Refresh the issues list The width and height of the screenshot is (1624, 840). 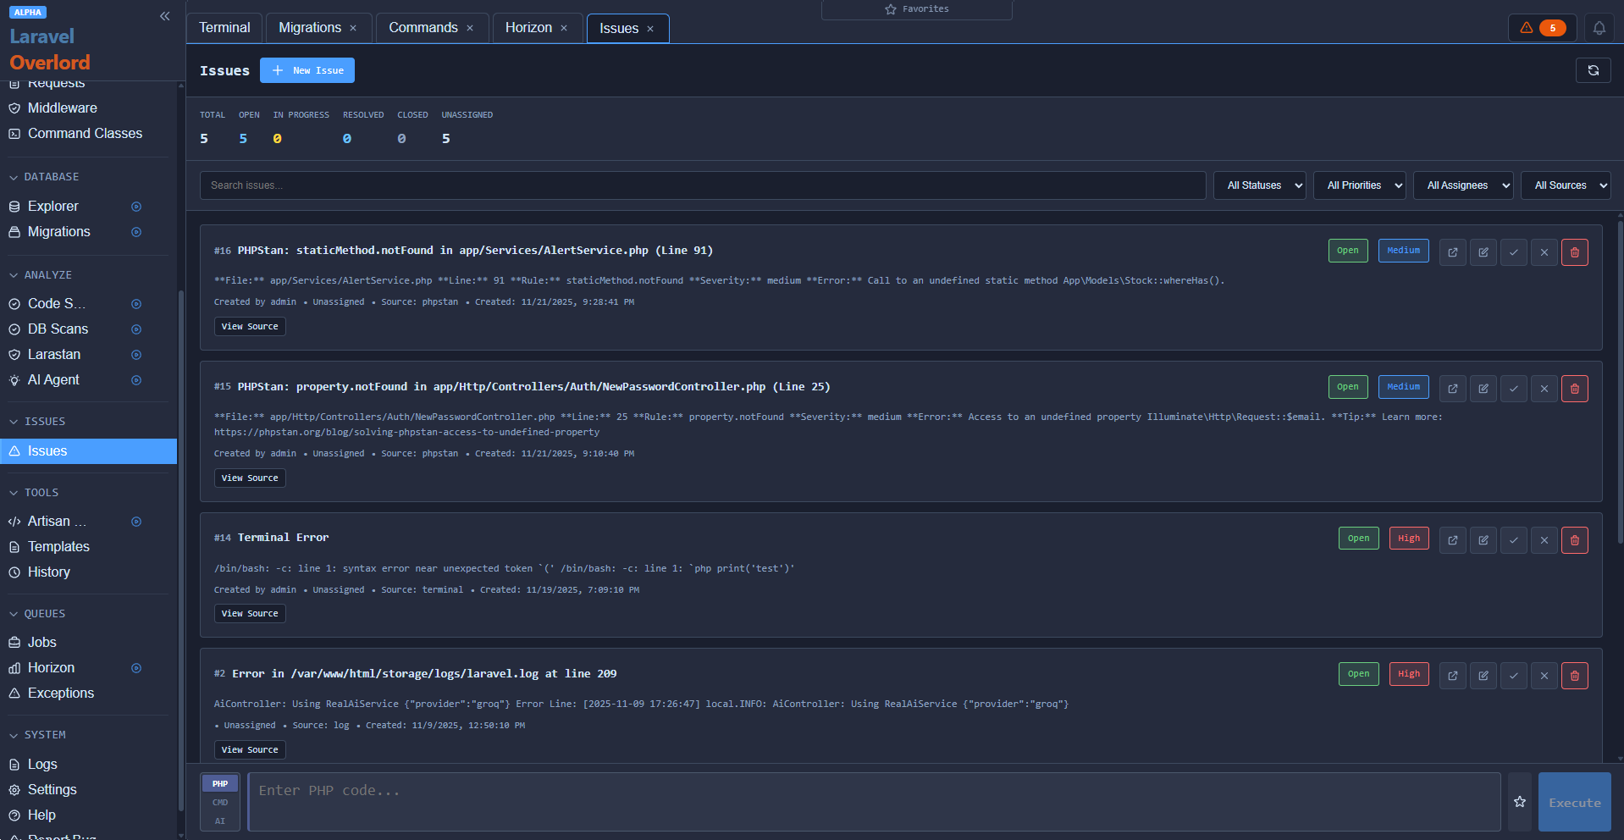(x=1593, y=70)
